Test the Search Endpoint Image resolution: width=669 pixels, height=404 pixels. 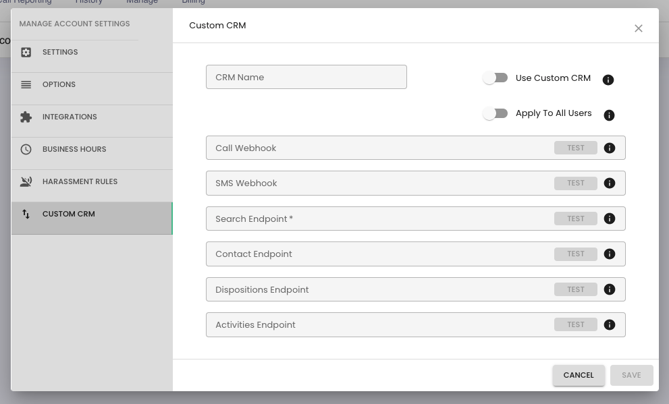[x=576, y=219]
